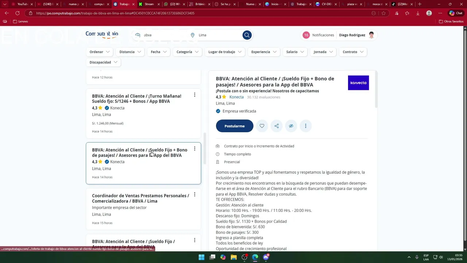Open Windows Start menu
The width and height of the screenshot is (467, 263).
click(201, 257)
